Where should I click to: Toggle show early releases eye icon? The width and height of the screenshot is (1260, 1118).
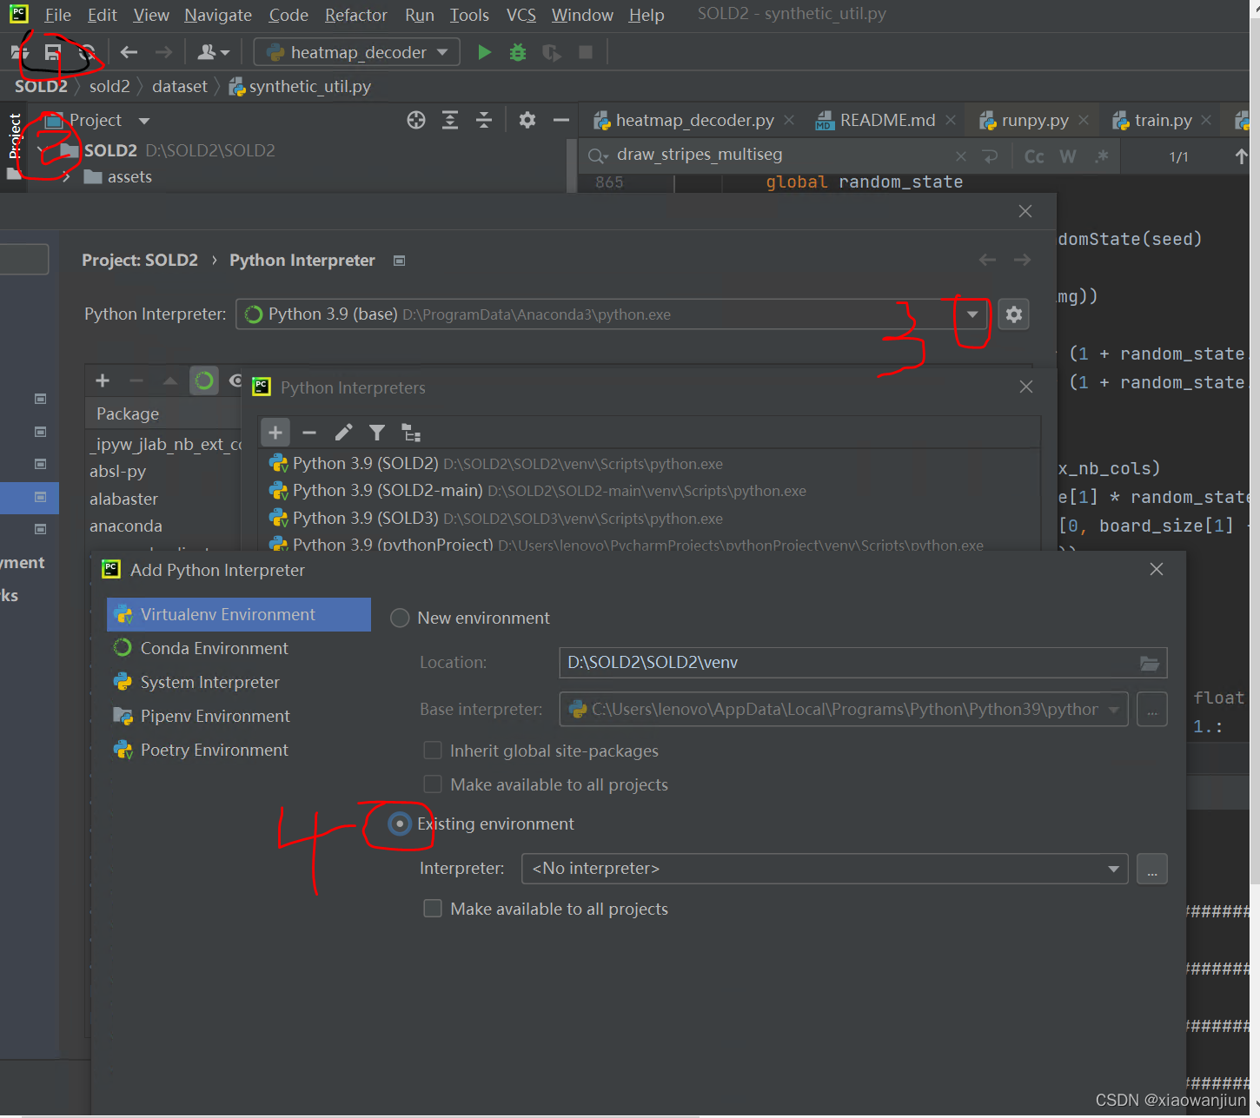click(x=235, y=380)
